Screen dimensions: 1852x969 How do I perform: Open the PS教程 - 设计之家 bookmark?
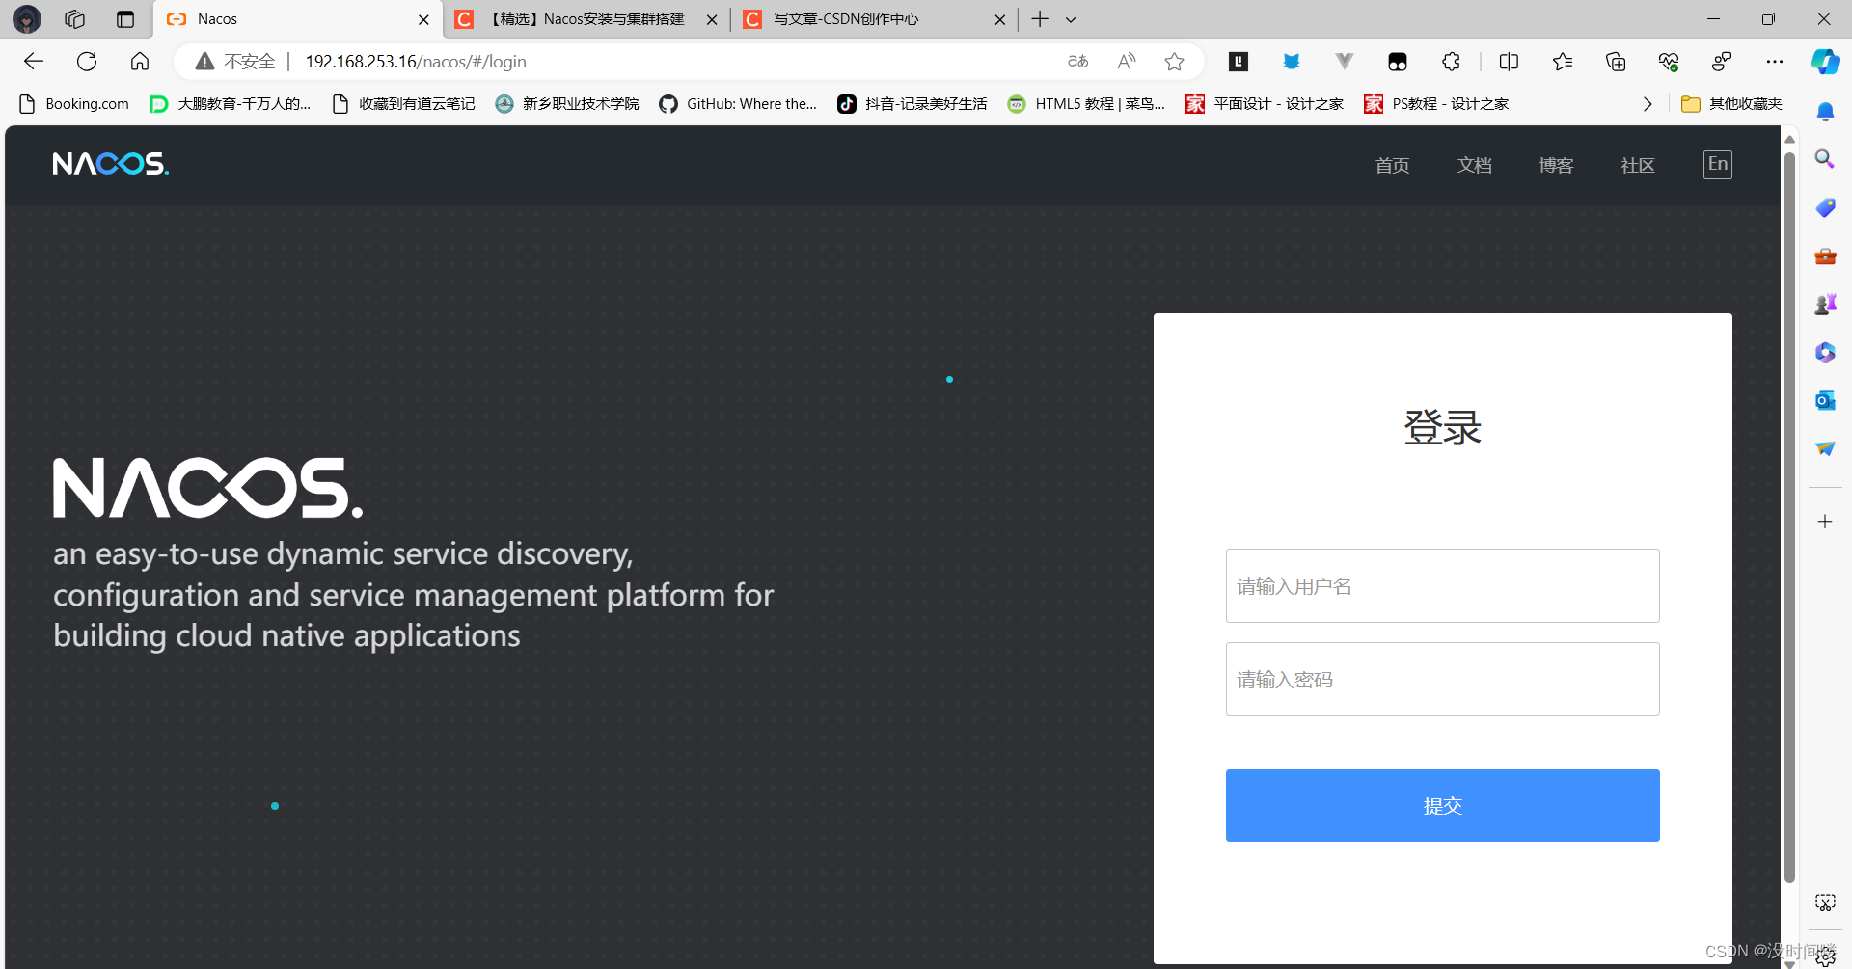[1436, 104]
